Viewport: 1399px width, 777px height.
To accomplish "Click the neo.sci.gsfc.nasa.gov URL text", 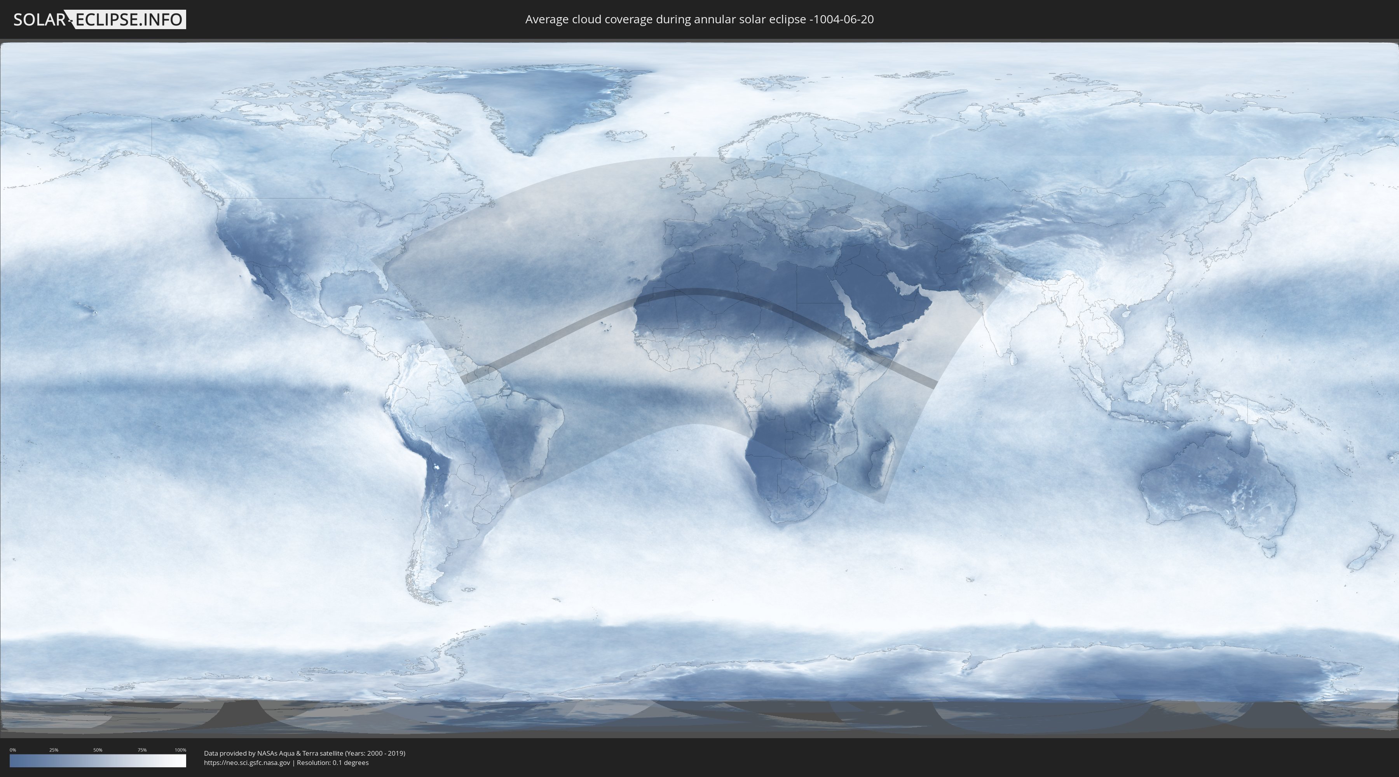I will (247, 762).
